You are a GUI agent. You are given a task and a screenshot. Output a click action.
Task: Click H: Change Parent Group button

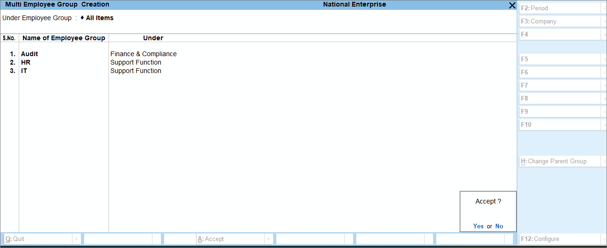point(559,161)
